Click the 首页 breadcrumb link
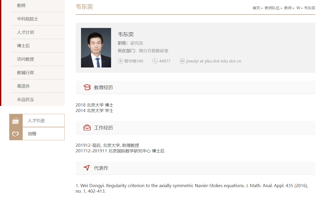Image resolution: width=324 pixels, height=199 pixels. (256, 8)
